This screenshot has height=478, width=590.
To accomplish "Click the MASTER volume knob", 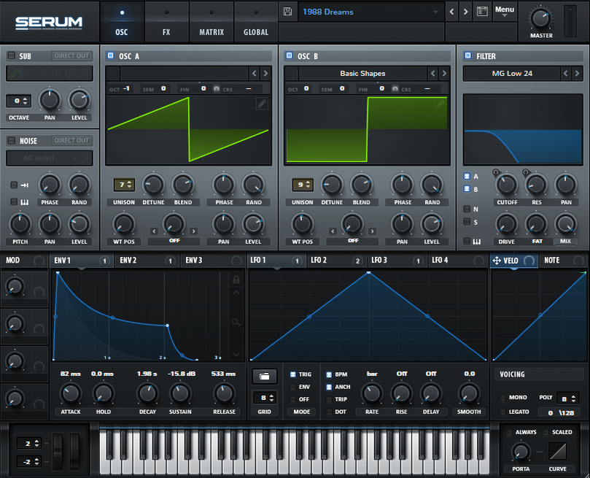I will 541,18.
